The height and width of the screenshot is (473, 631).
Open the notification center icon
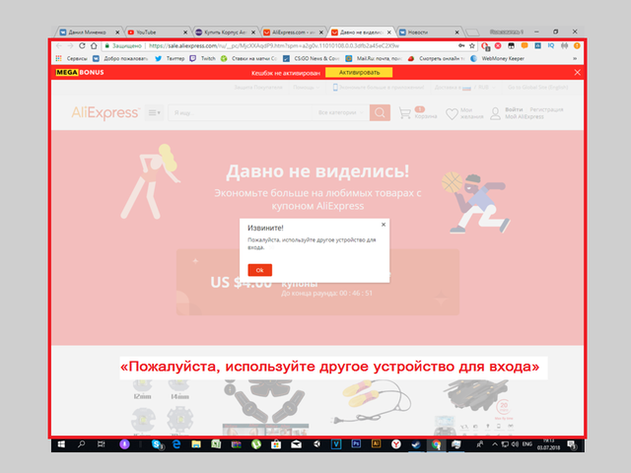(572, 444)
